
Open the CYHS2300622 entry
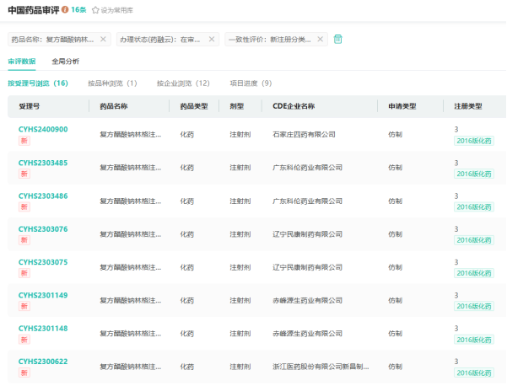pos(43,362)
